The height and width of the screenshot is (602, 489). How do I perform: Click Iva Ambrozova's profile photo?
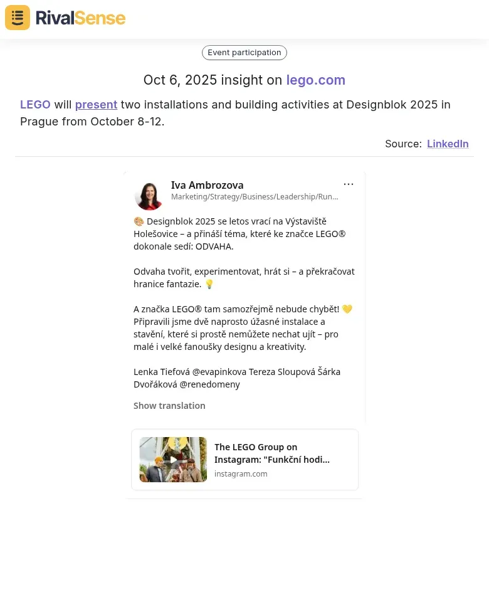[x=149, y=196]
